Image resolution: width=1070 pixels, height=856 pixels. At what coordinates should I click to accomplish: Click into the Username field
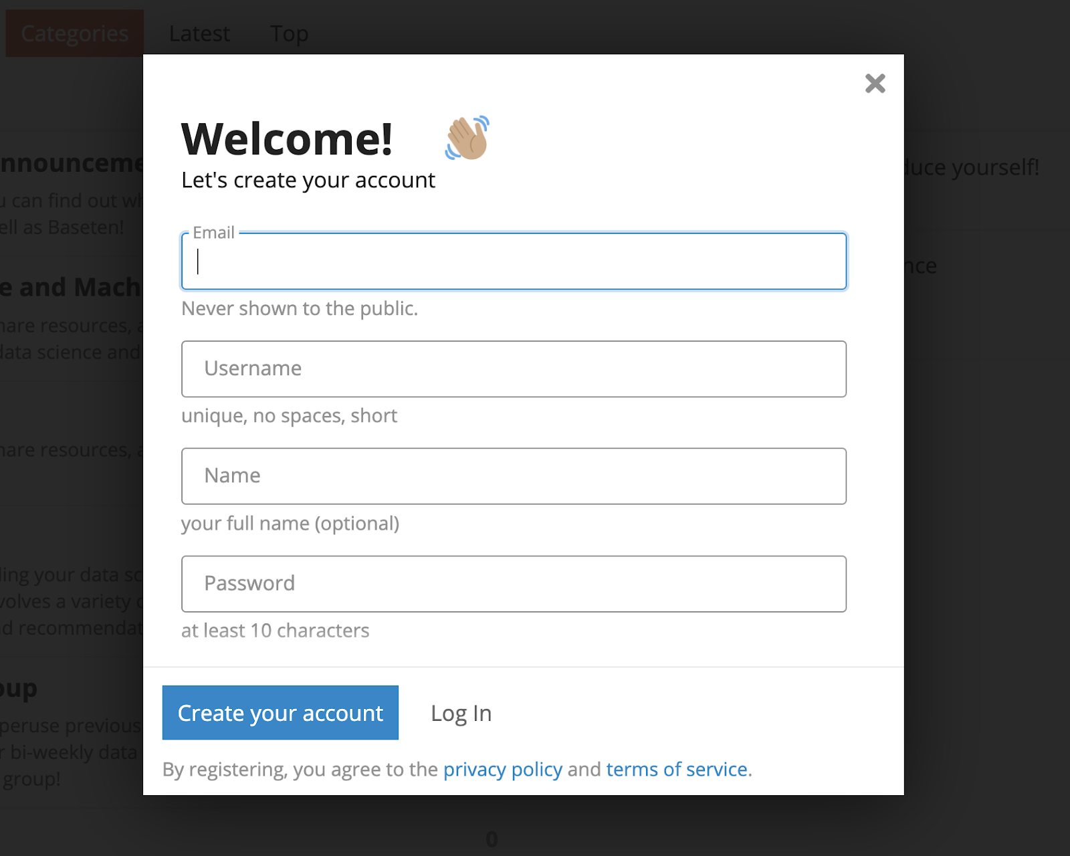point(514,369)
